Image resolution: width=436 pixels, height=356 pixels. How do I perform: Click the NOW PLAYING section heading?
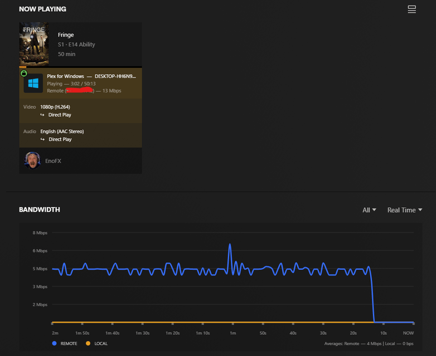tap(42, 9)
